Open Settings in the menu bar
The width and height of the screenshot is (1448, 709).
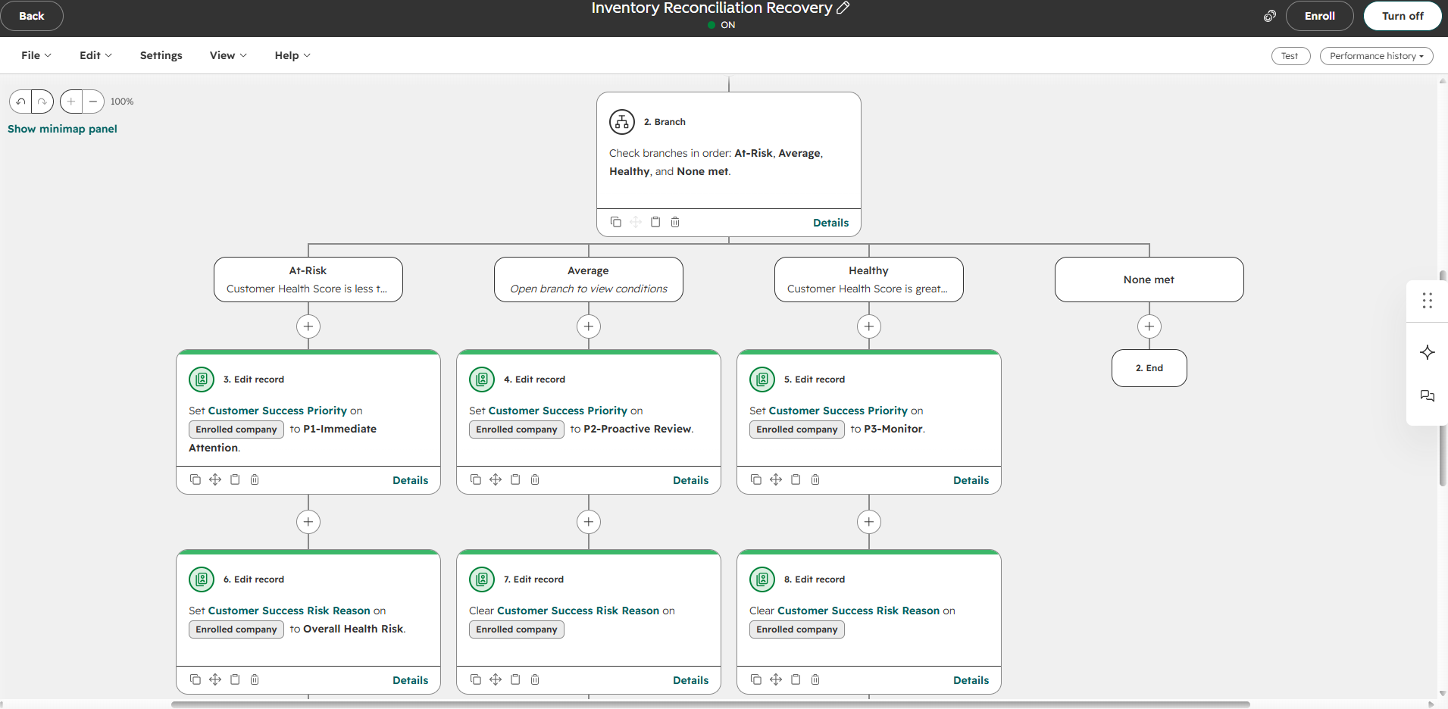[161, 55]
